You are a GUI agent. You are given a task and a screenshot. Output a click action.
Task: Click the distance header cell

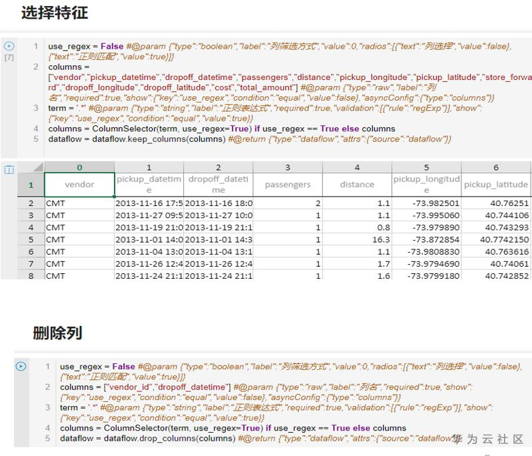357,184
